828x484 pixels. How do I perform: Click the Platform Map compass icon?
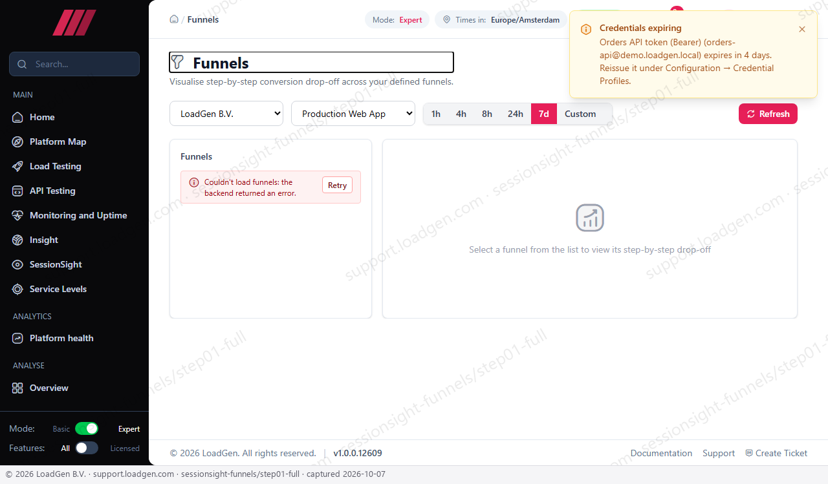click(x=17, y=142)
